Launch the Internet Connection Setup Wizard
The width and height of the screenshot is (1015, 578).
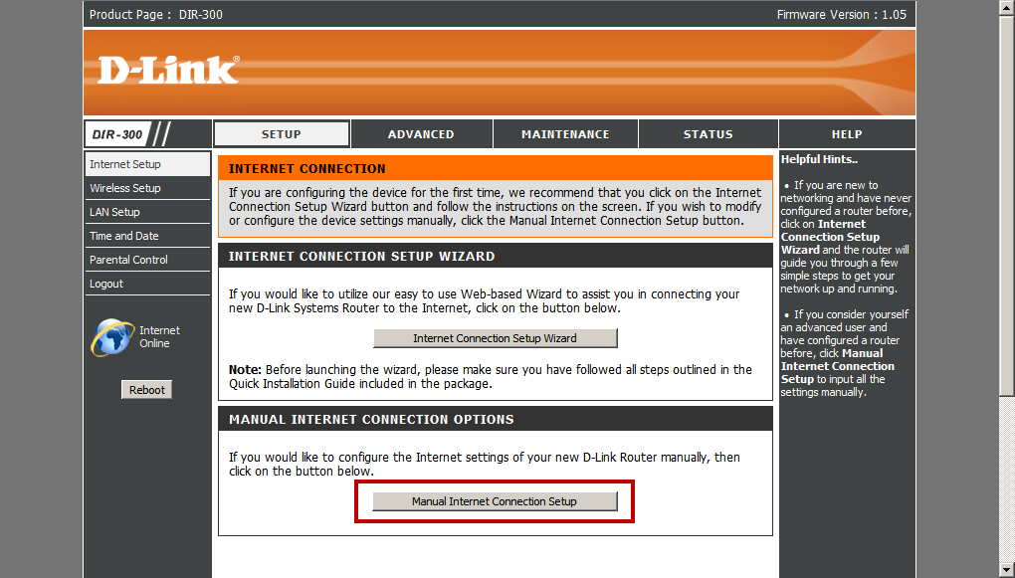pos(495,338)
